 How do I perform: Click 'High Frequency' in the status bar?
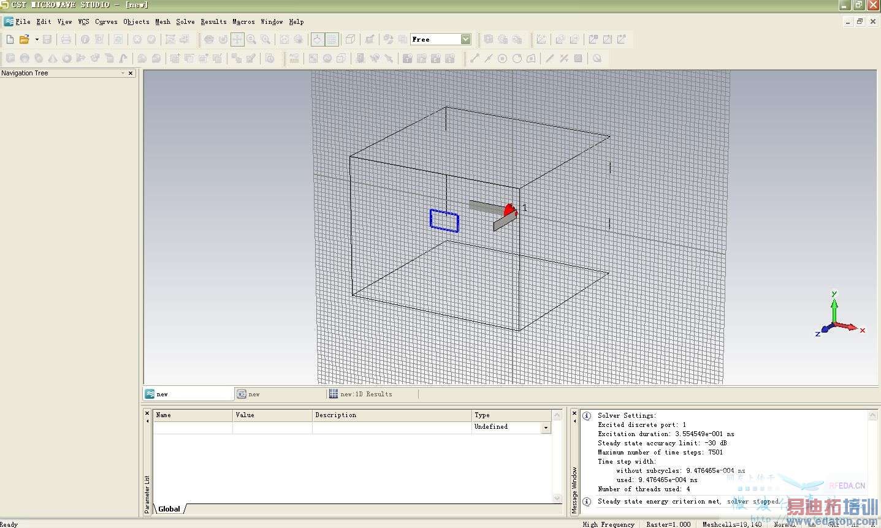pyautogui.click(x=608, y=524)
